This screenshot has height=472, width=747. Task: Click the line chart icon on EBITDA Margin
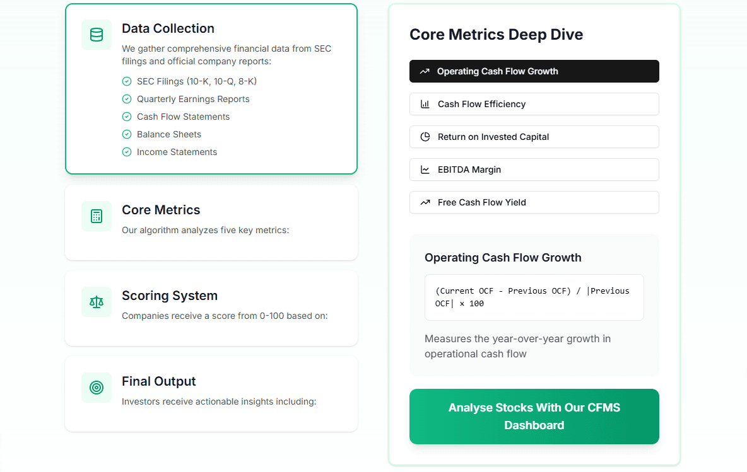425,170
